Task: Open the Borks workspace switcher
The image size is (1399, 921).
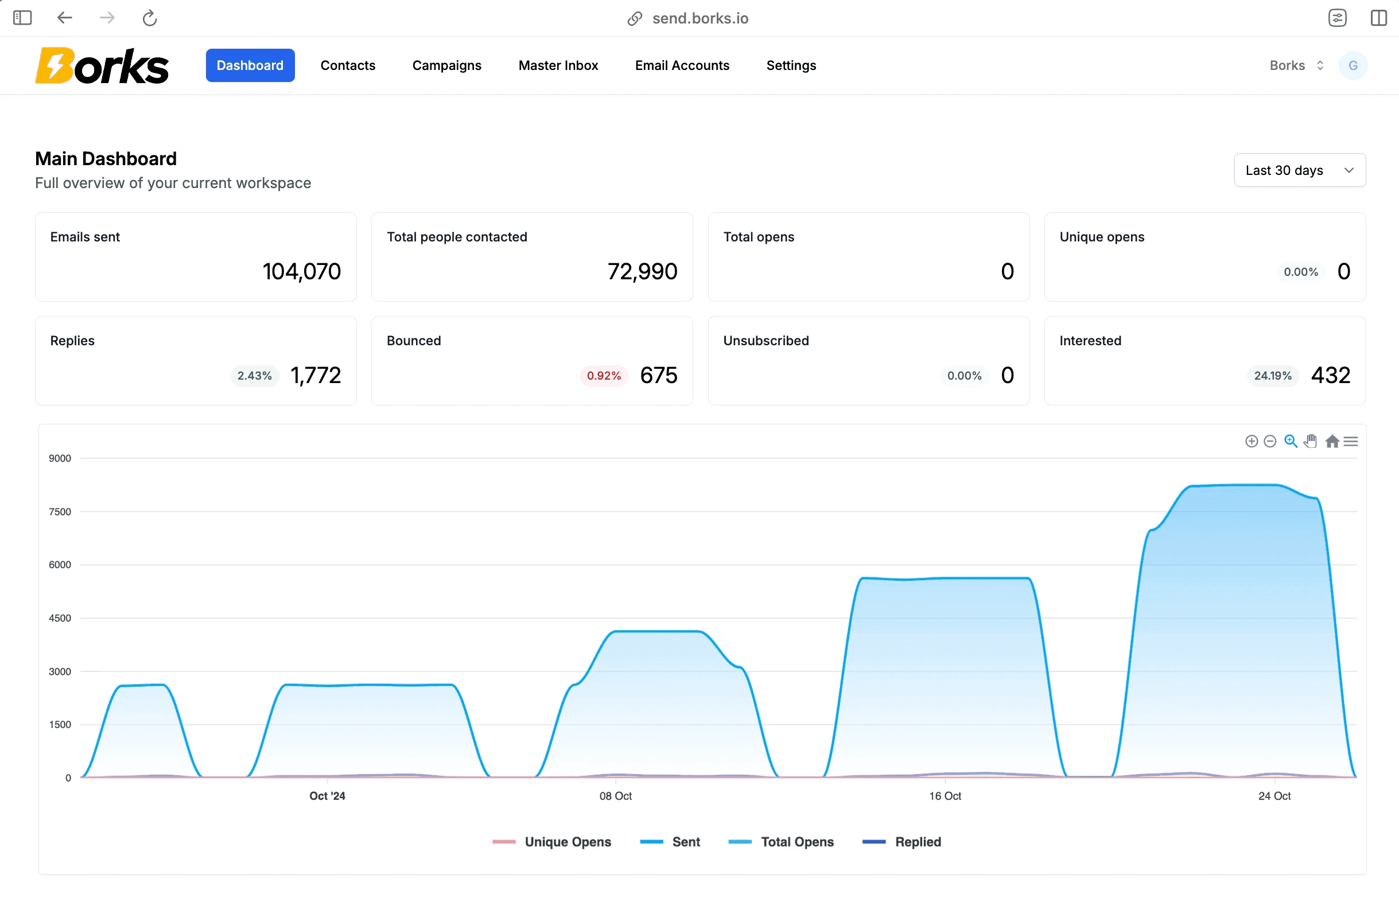Action: point(1296,65)
